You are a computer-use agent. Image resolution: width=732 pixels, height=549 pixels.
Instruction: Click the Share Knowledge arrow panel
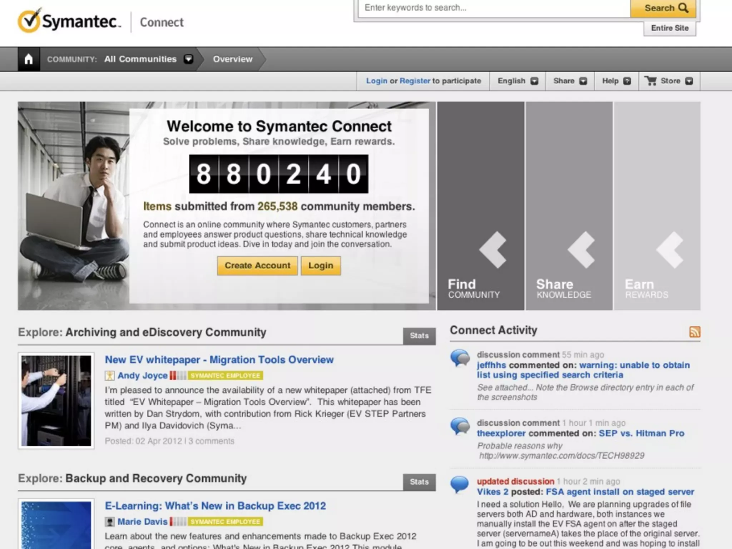[569, 206]
